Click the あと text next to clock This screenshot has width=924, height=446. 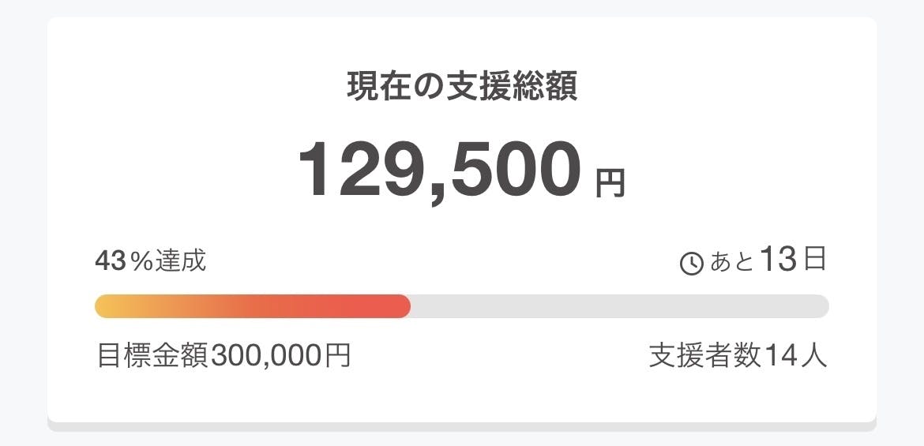[732, 262]
